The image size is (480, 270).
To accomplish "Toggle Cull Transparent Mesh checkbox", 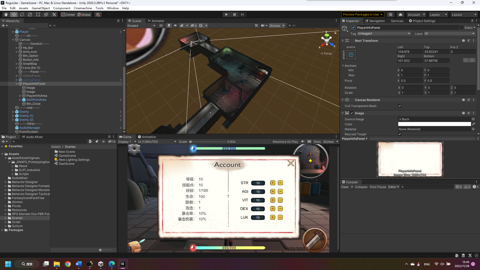I will 400,106.
